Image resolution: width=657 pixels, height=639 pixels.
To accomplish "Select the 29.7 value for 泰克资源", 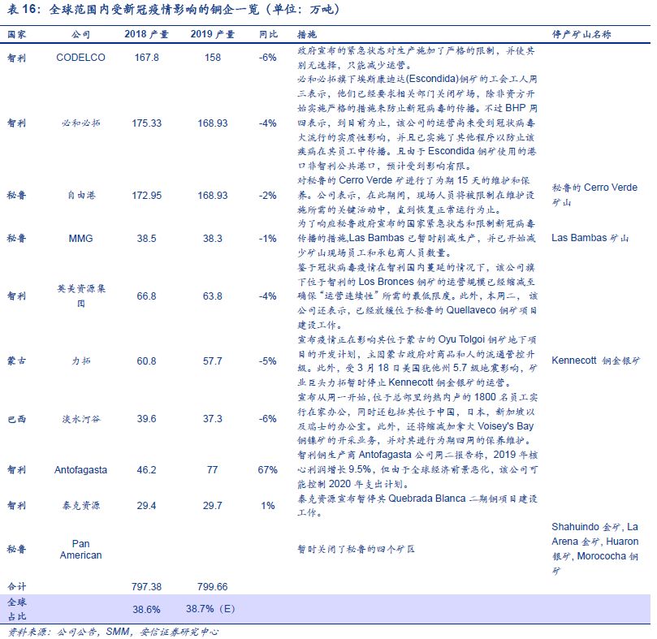I will pyautogui.click(x=213, y=506).
